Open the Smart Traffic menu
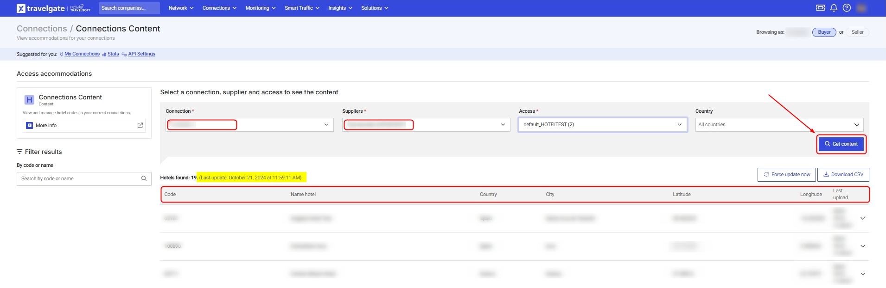Viewport: 886px width, 288px height. click(x=302, y=8)
